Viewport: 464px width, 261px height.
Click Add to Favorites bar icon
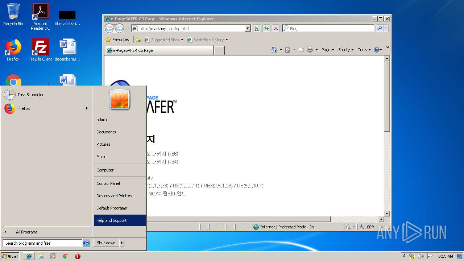click(x=138, y=40)
